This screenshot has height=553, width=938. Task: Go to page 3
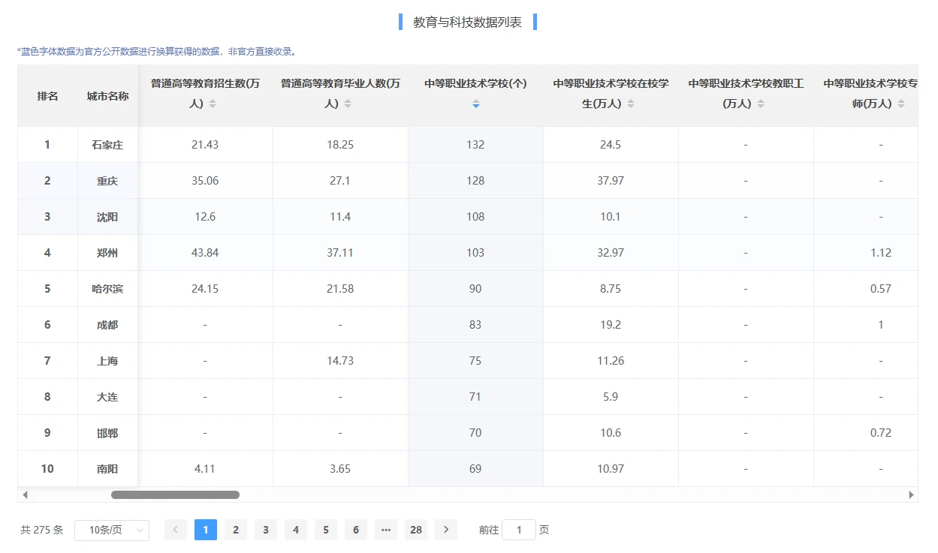coord(266,530)
